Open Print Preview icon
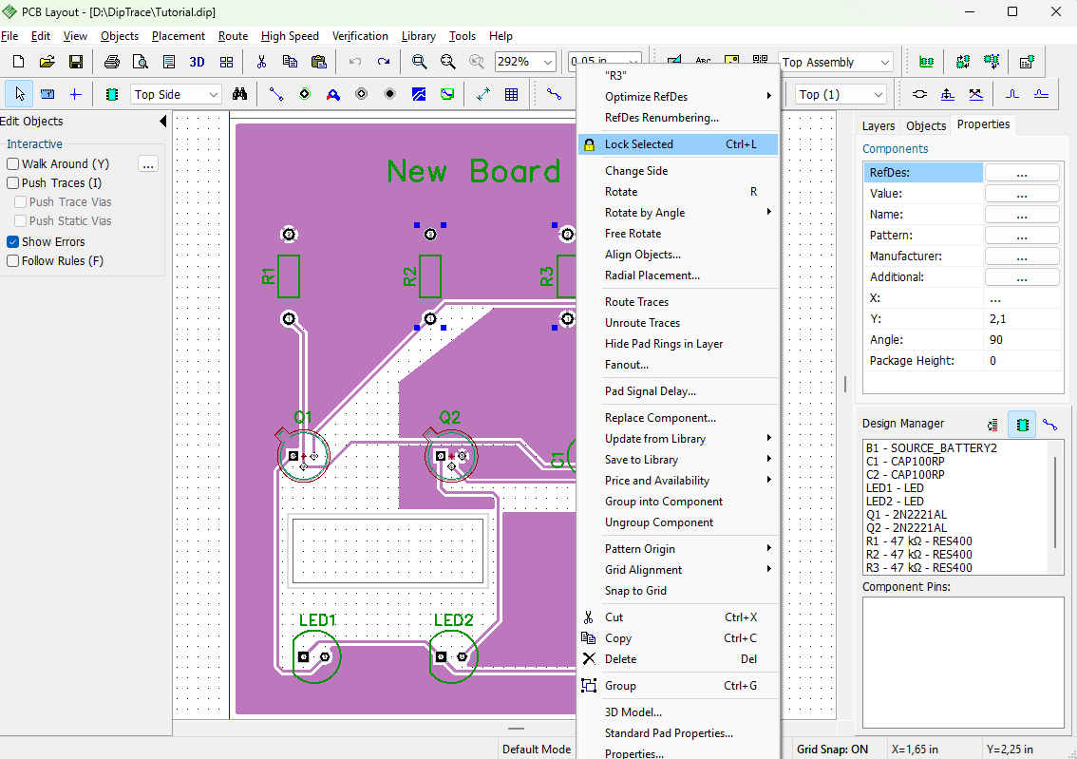Viewport: 1077px width, 759px height. coord(141,62)
